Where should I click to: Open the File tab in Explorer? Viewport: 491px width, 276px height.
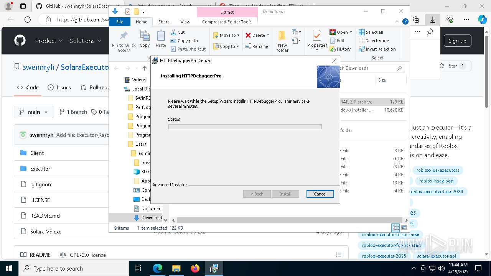[x=120, y=22]
